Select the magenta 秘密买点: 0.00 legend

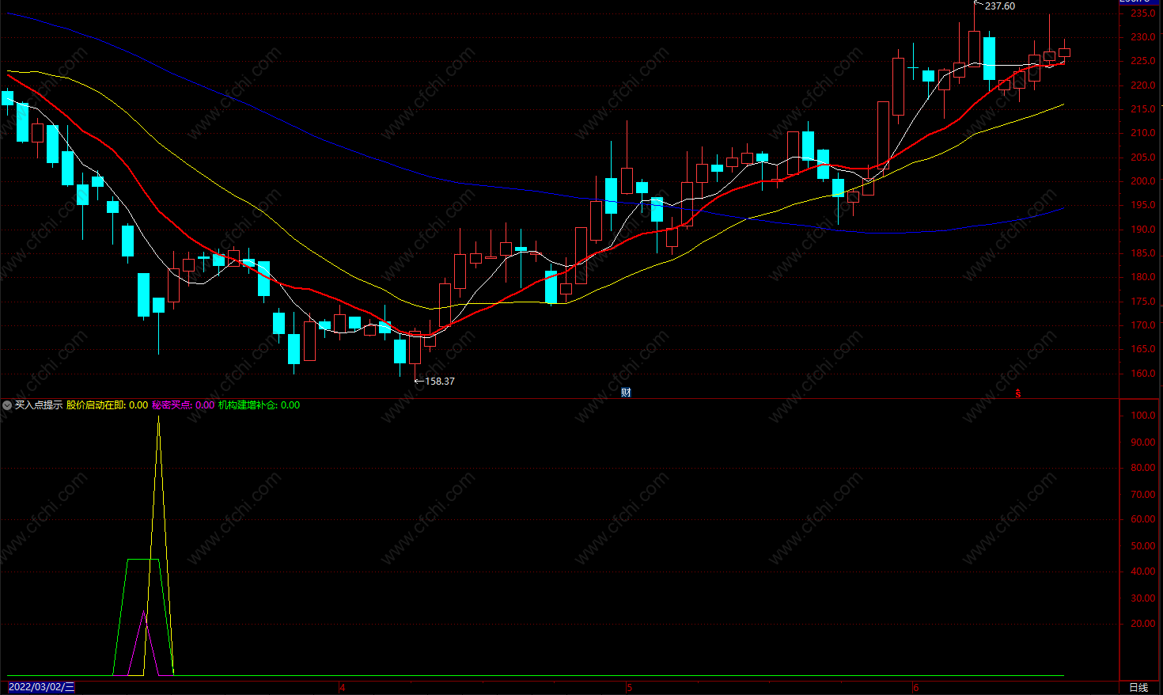pyautogui.click(x=183, y=404)
